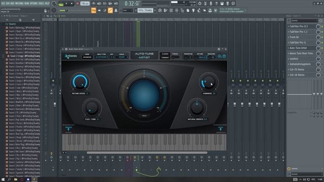Image resolution: width=324 pixels, height=182 pixels.
Task: Click the download arrow icon in second toolbar
Action: tap(210, 10)
